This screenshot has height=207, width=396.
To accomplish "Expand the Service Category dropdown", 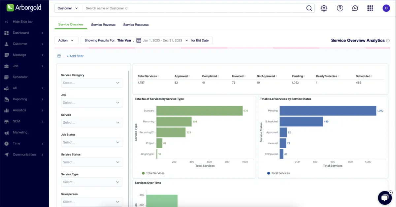I will tap(92, 83).
